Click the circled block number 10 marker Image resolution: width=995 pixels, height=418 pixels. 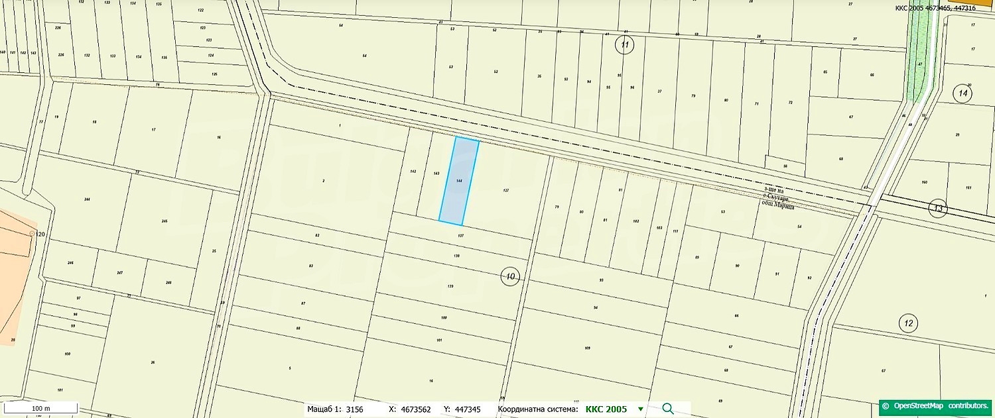tap(509, 277)
